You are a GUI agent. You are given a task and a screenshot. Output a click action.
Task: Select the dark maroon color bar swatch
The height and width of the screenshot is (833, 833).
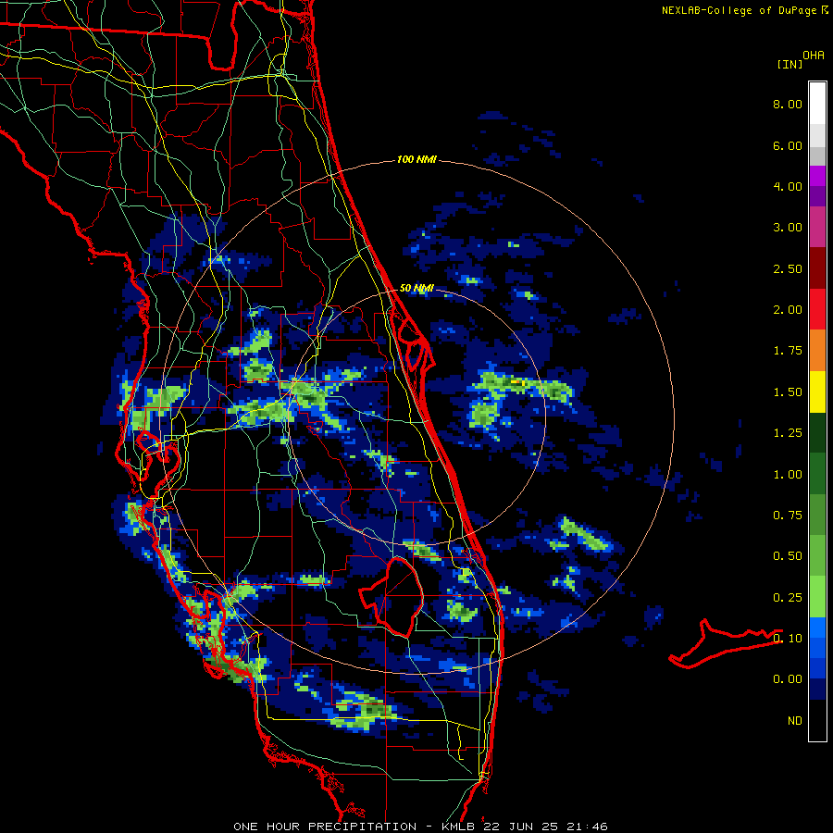tap(817, 268)
